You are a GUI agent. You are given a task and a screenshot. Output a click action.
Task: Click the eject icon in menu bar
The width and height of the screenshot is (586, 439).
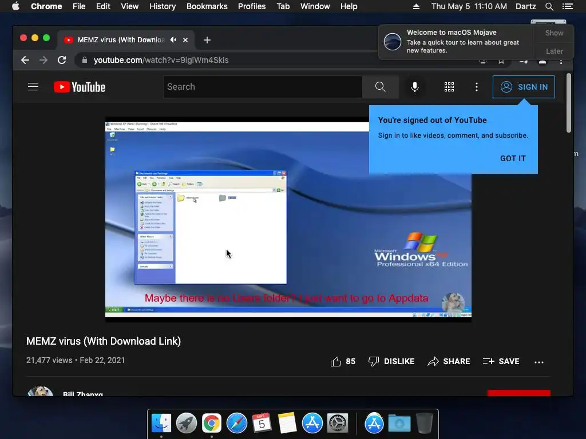(416, 6)
